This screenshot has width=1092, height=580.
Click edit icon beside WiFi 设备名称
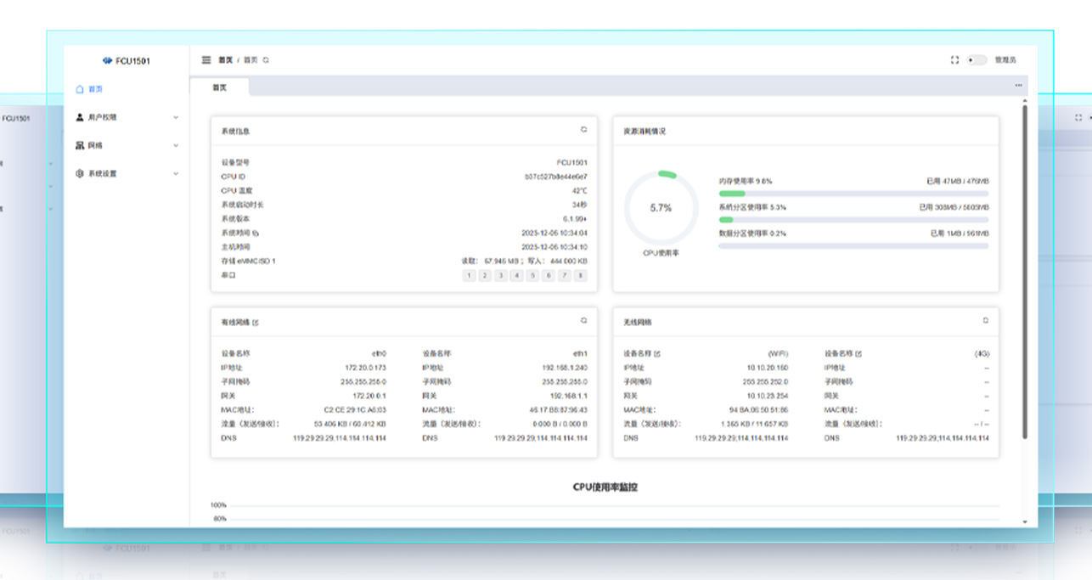pyautogui.click(x=657, y=353)
